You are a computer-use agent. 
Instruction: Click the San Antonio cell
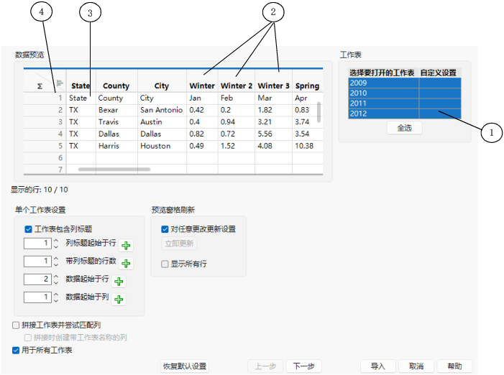click(x=161, y=110)
